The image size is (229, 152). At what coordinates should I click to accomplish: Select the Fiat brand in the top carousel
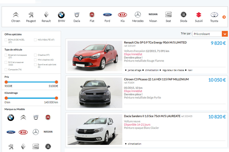[92, 17]
